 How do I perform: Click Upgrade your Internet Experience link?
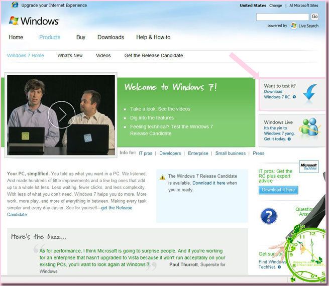tap(54, 5)
